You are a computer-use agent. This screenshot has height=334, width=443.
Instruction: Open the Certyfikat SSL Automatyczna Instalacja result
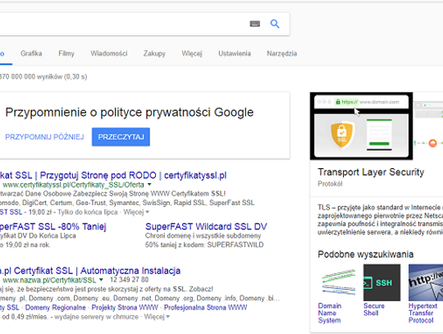click(x=90, y=271)
